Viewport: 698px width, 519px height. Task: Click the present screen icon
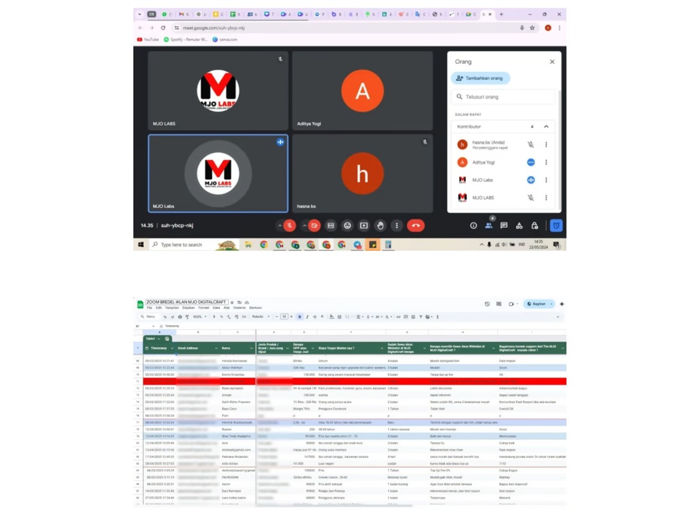pos(364,226)
